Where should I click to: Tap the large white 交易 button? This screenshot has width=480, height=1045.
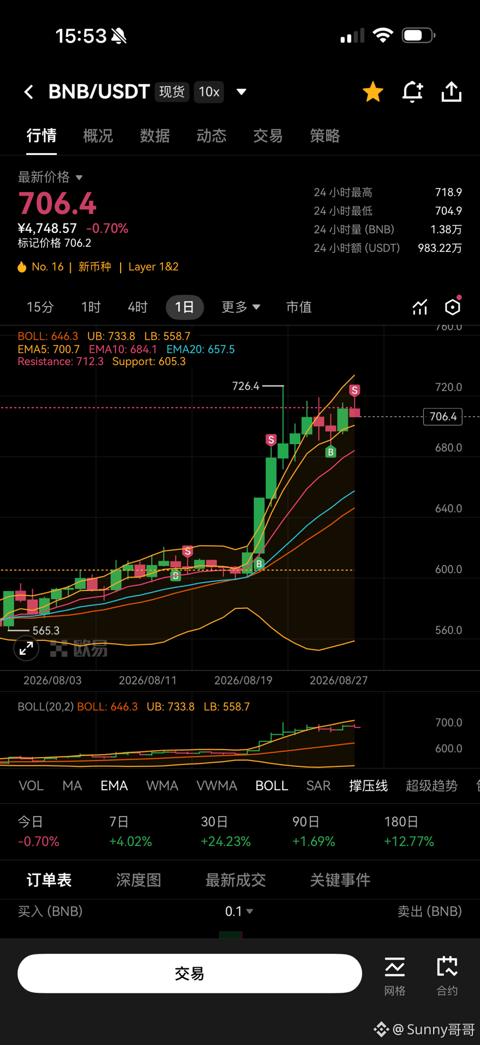(x=190, y=974)
